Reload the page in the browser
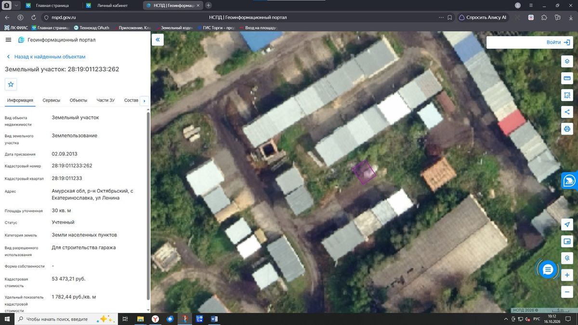The image size is (578, 325). 33,17
